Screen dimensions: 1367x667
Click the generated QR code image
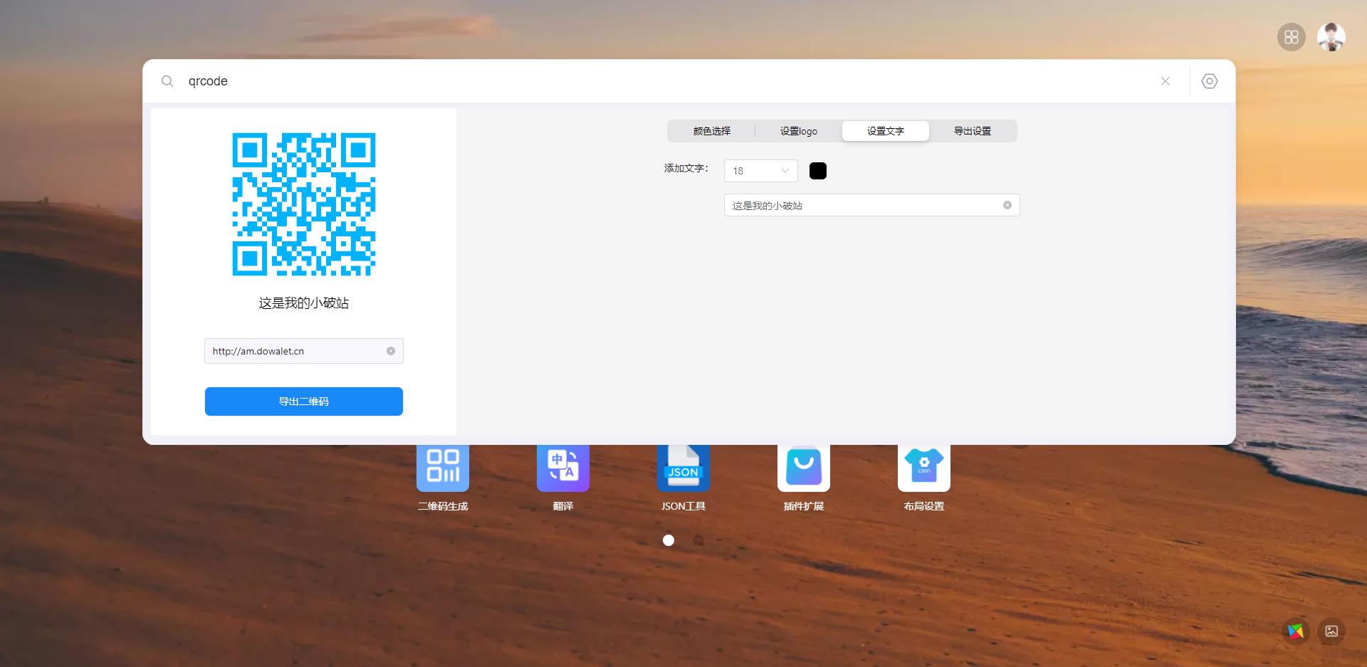tap(304, 204)
